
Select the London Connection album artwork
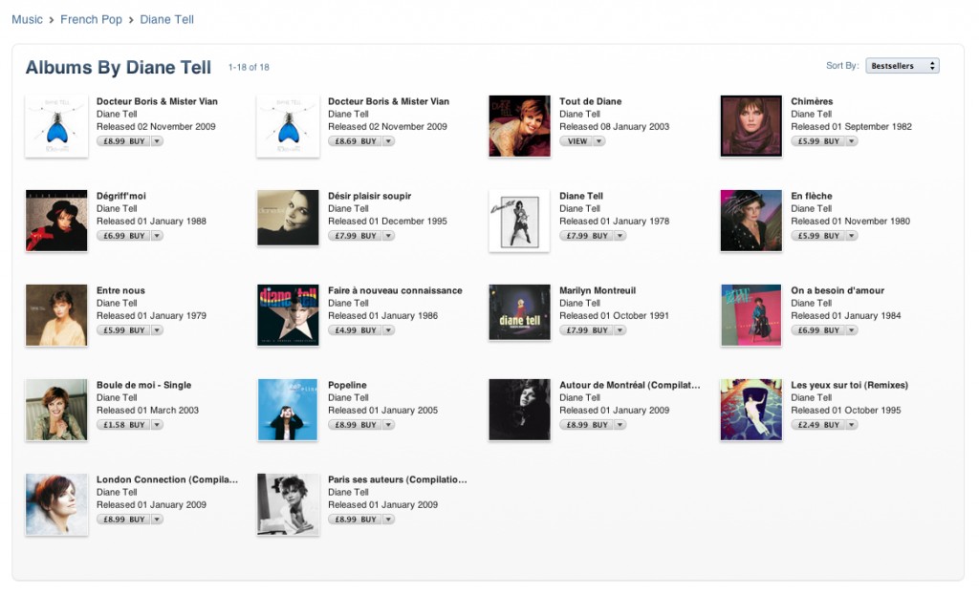pyautogui.click(x=56, y=504)
